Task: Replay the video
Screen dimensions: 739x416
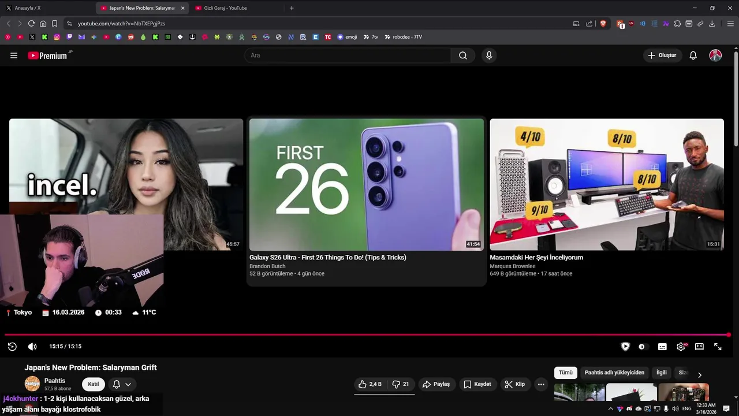Action: [12, 347]
